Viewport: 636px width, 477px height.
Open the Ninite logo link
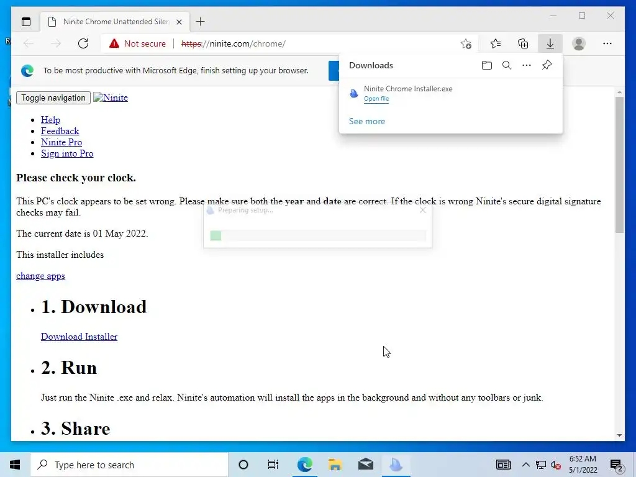pyautogui.click(x=111, y=98)
